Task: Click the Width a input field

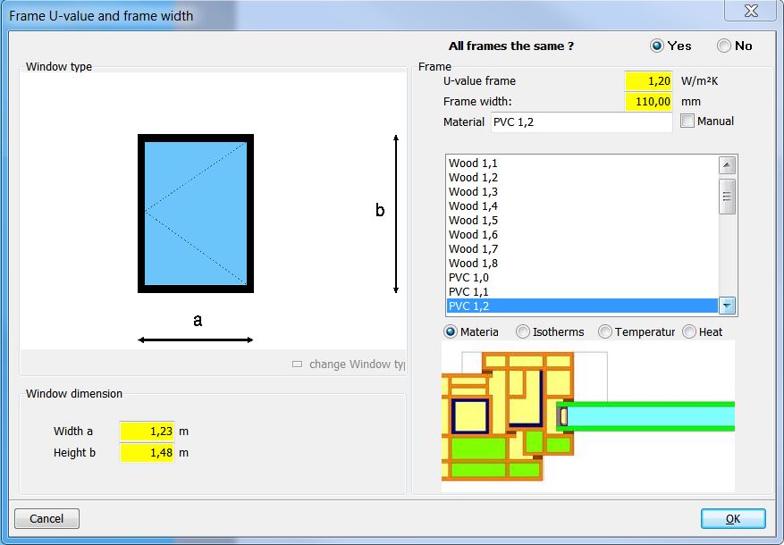Action: (x=148, y=432)
